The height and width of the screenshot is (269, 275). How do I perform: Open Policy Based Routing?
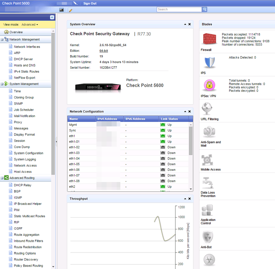[x=29, y=266]
